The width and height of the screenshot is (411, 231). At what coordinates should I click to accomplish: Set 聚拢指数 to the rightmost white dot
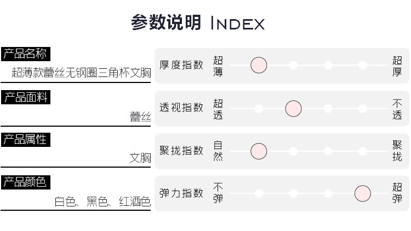pyautogui.click(x=362, y=151)
